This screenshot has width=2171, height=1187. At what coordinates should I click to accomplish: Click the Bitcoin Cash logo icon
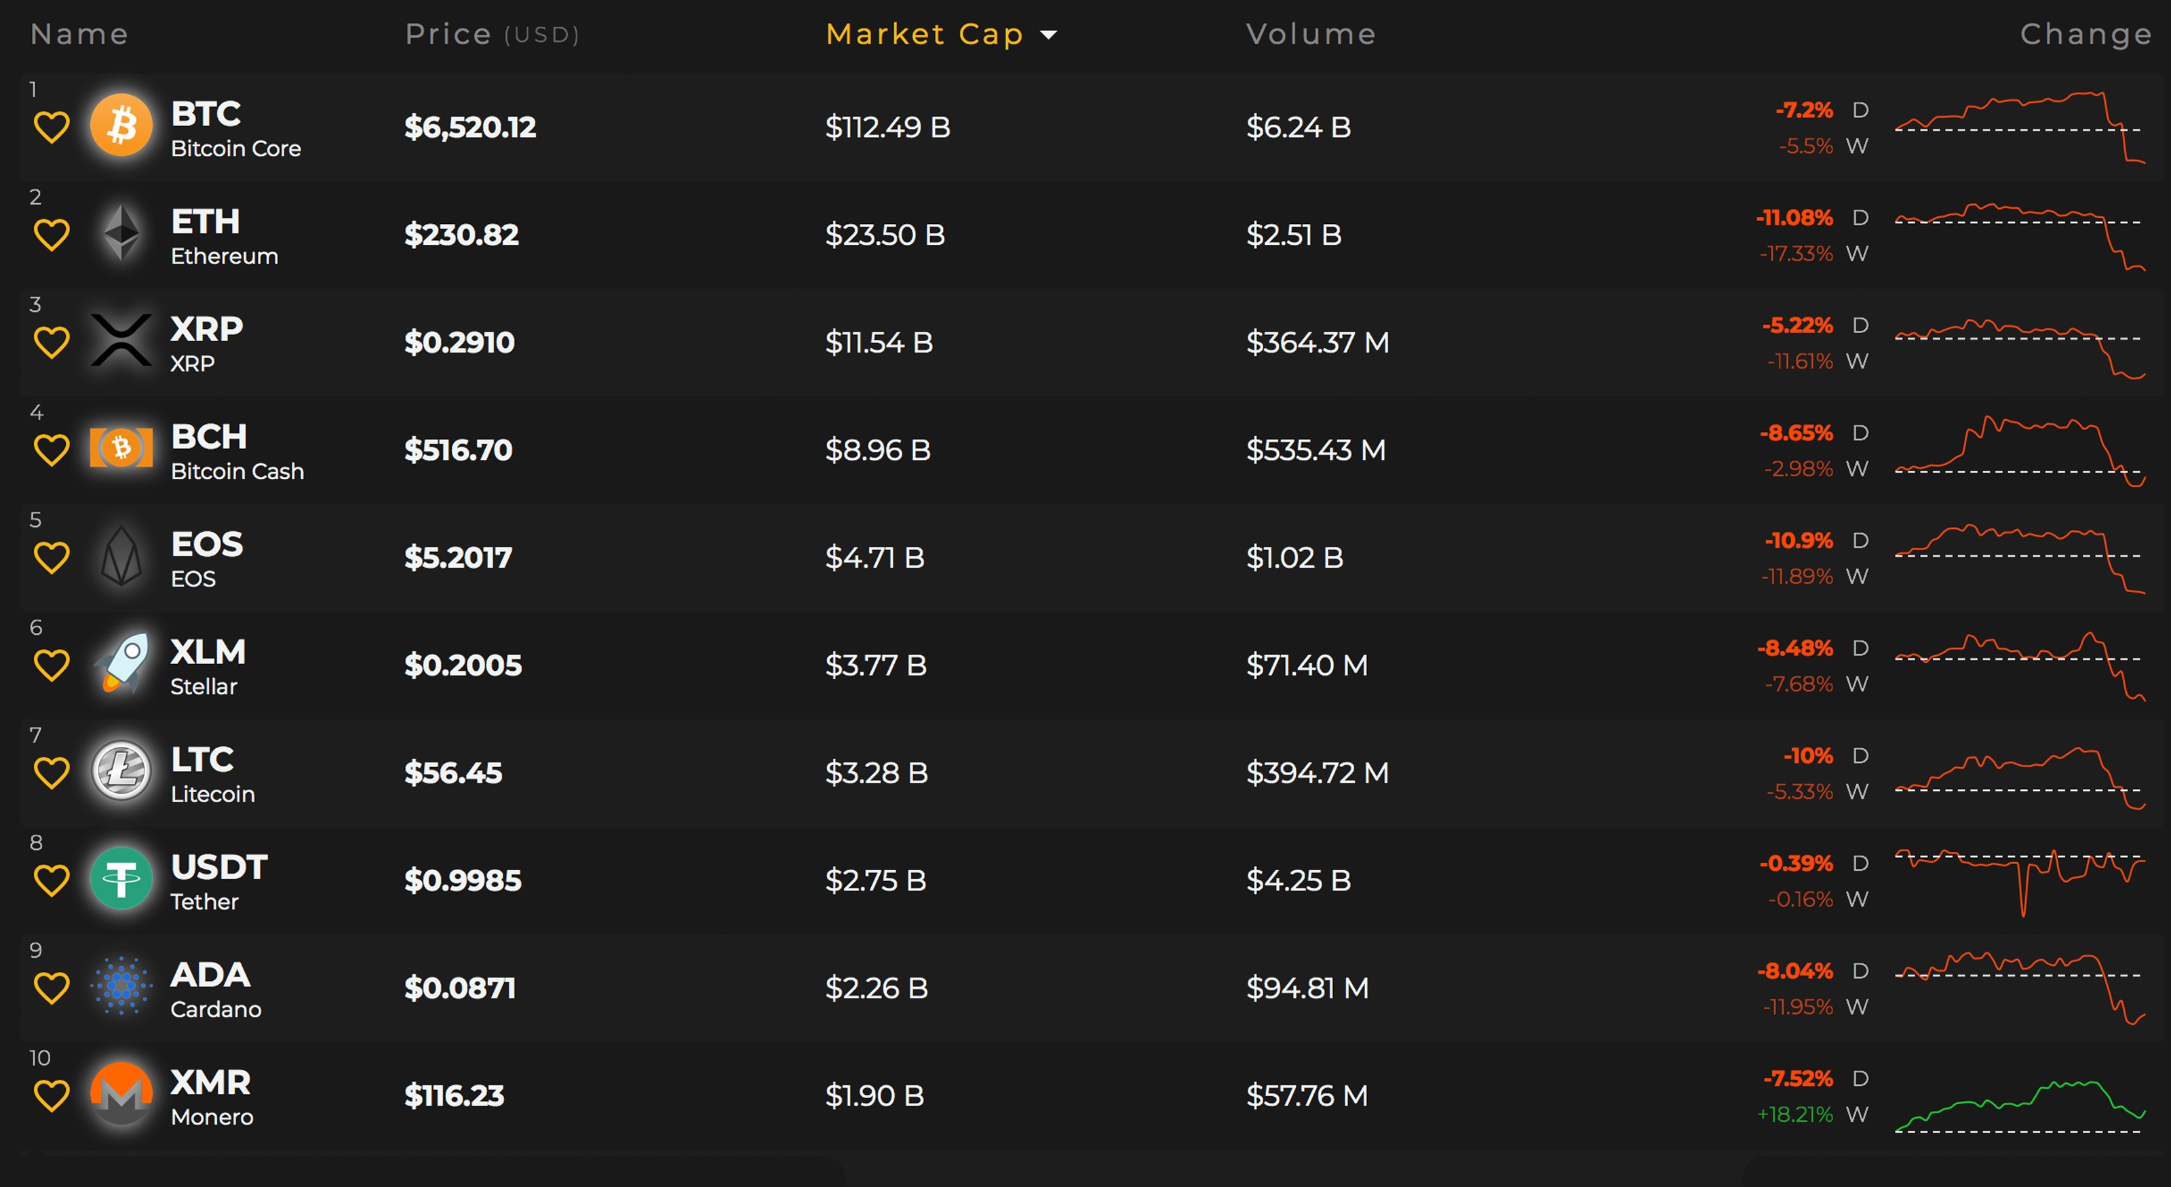coord(121,448)
